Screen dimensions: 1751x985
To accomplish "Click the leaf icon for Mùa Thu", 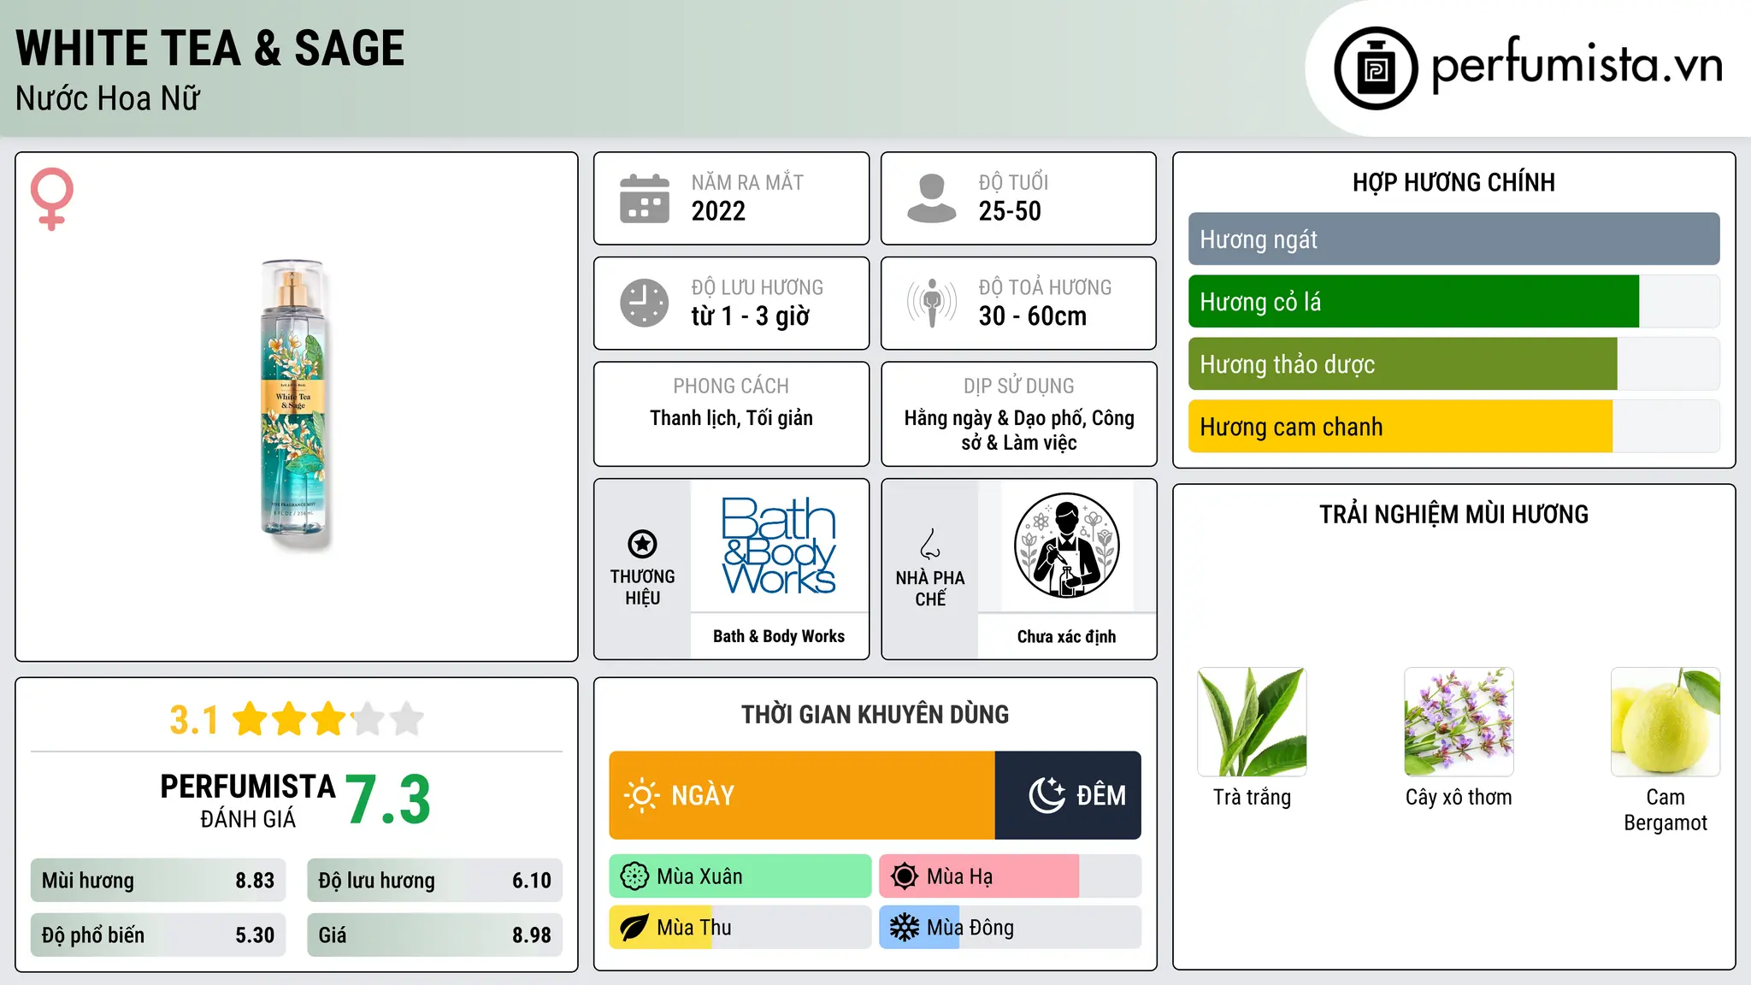I will 634,928.
